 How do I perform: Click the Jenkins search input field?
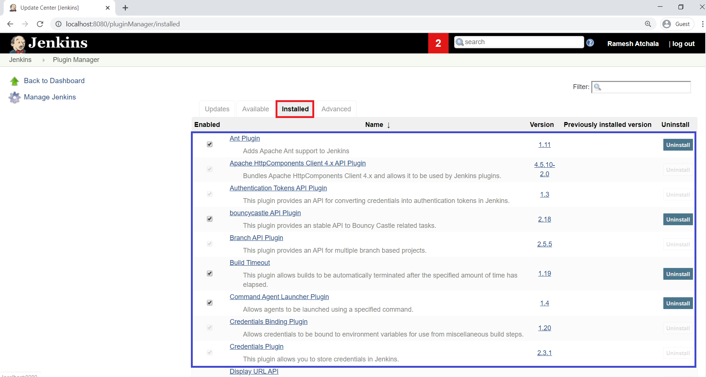tap(519, 42)
